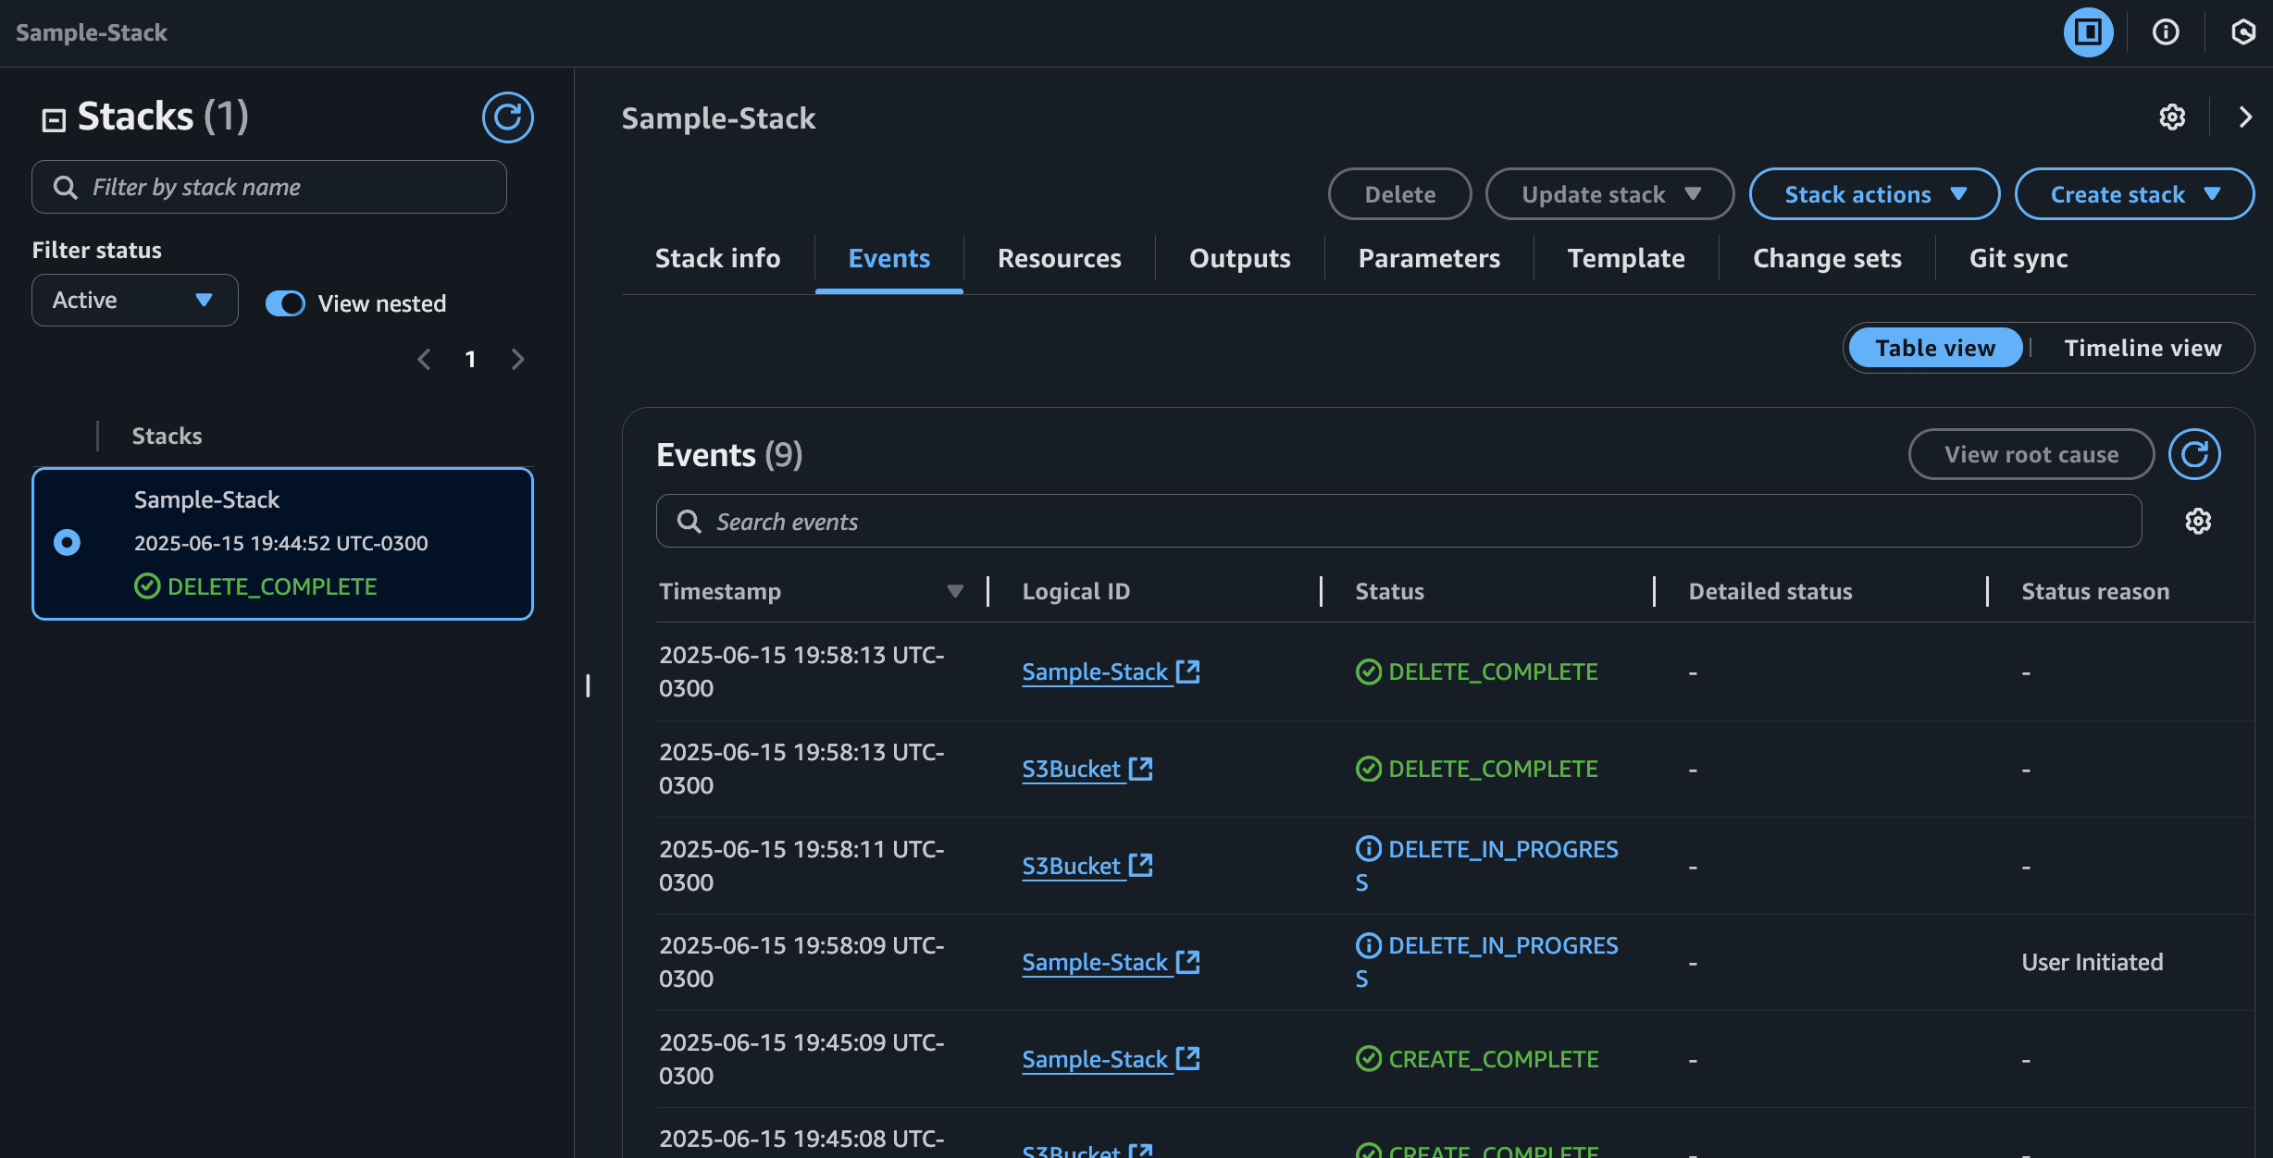
Task: Click the split panel icon in header
Action: (2088, 32)
